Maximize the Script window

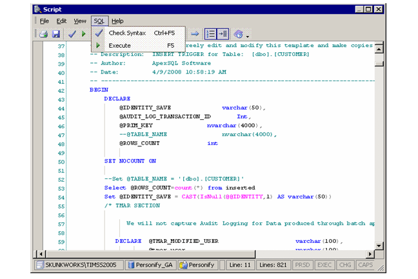[369, 9]
